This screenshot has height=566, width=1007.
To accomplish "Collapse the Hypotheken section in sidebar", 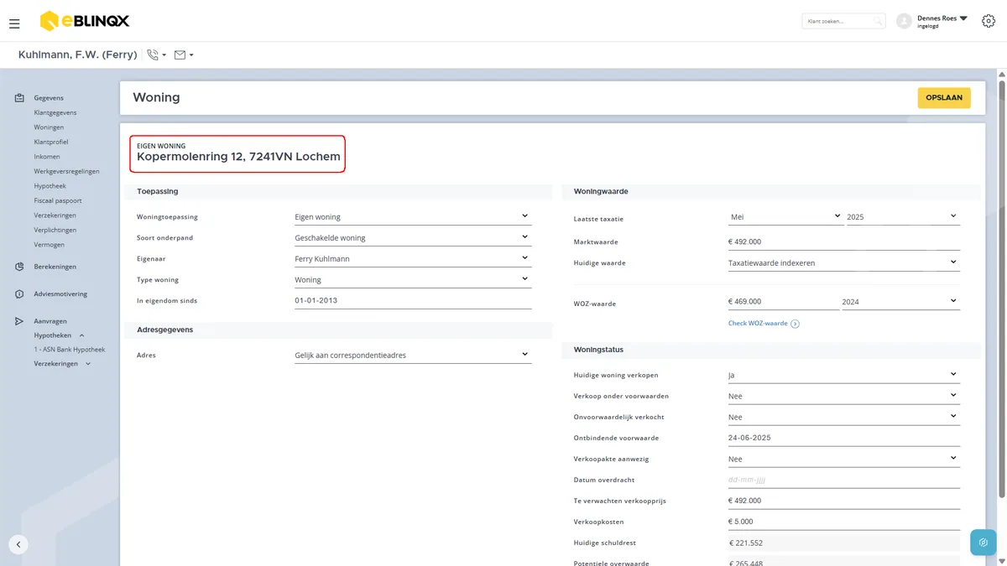I will point(81,335).
